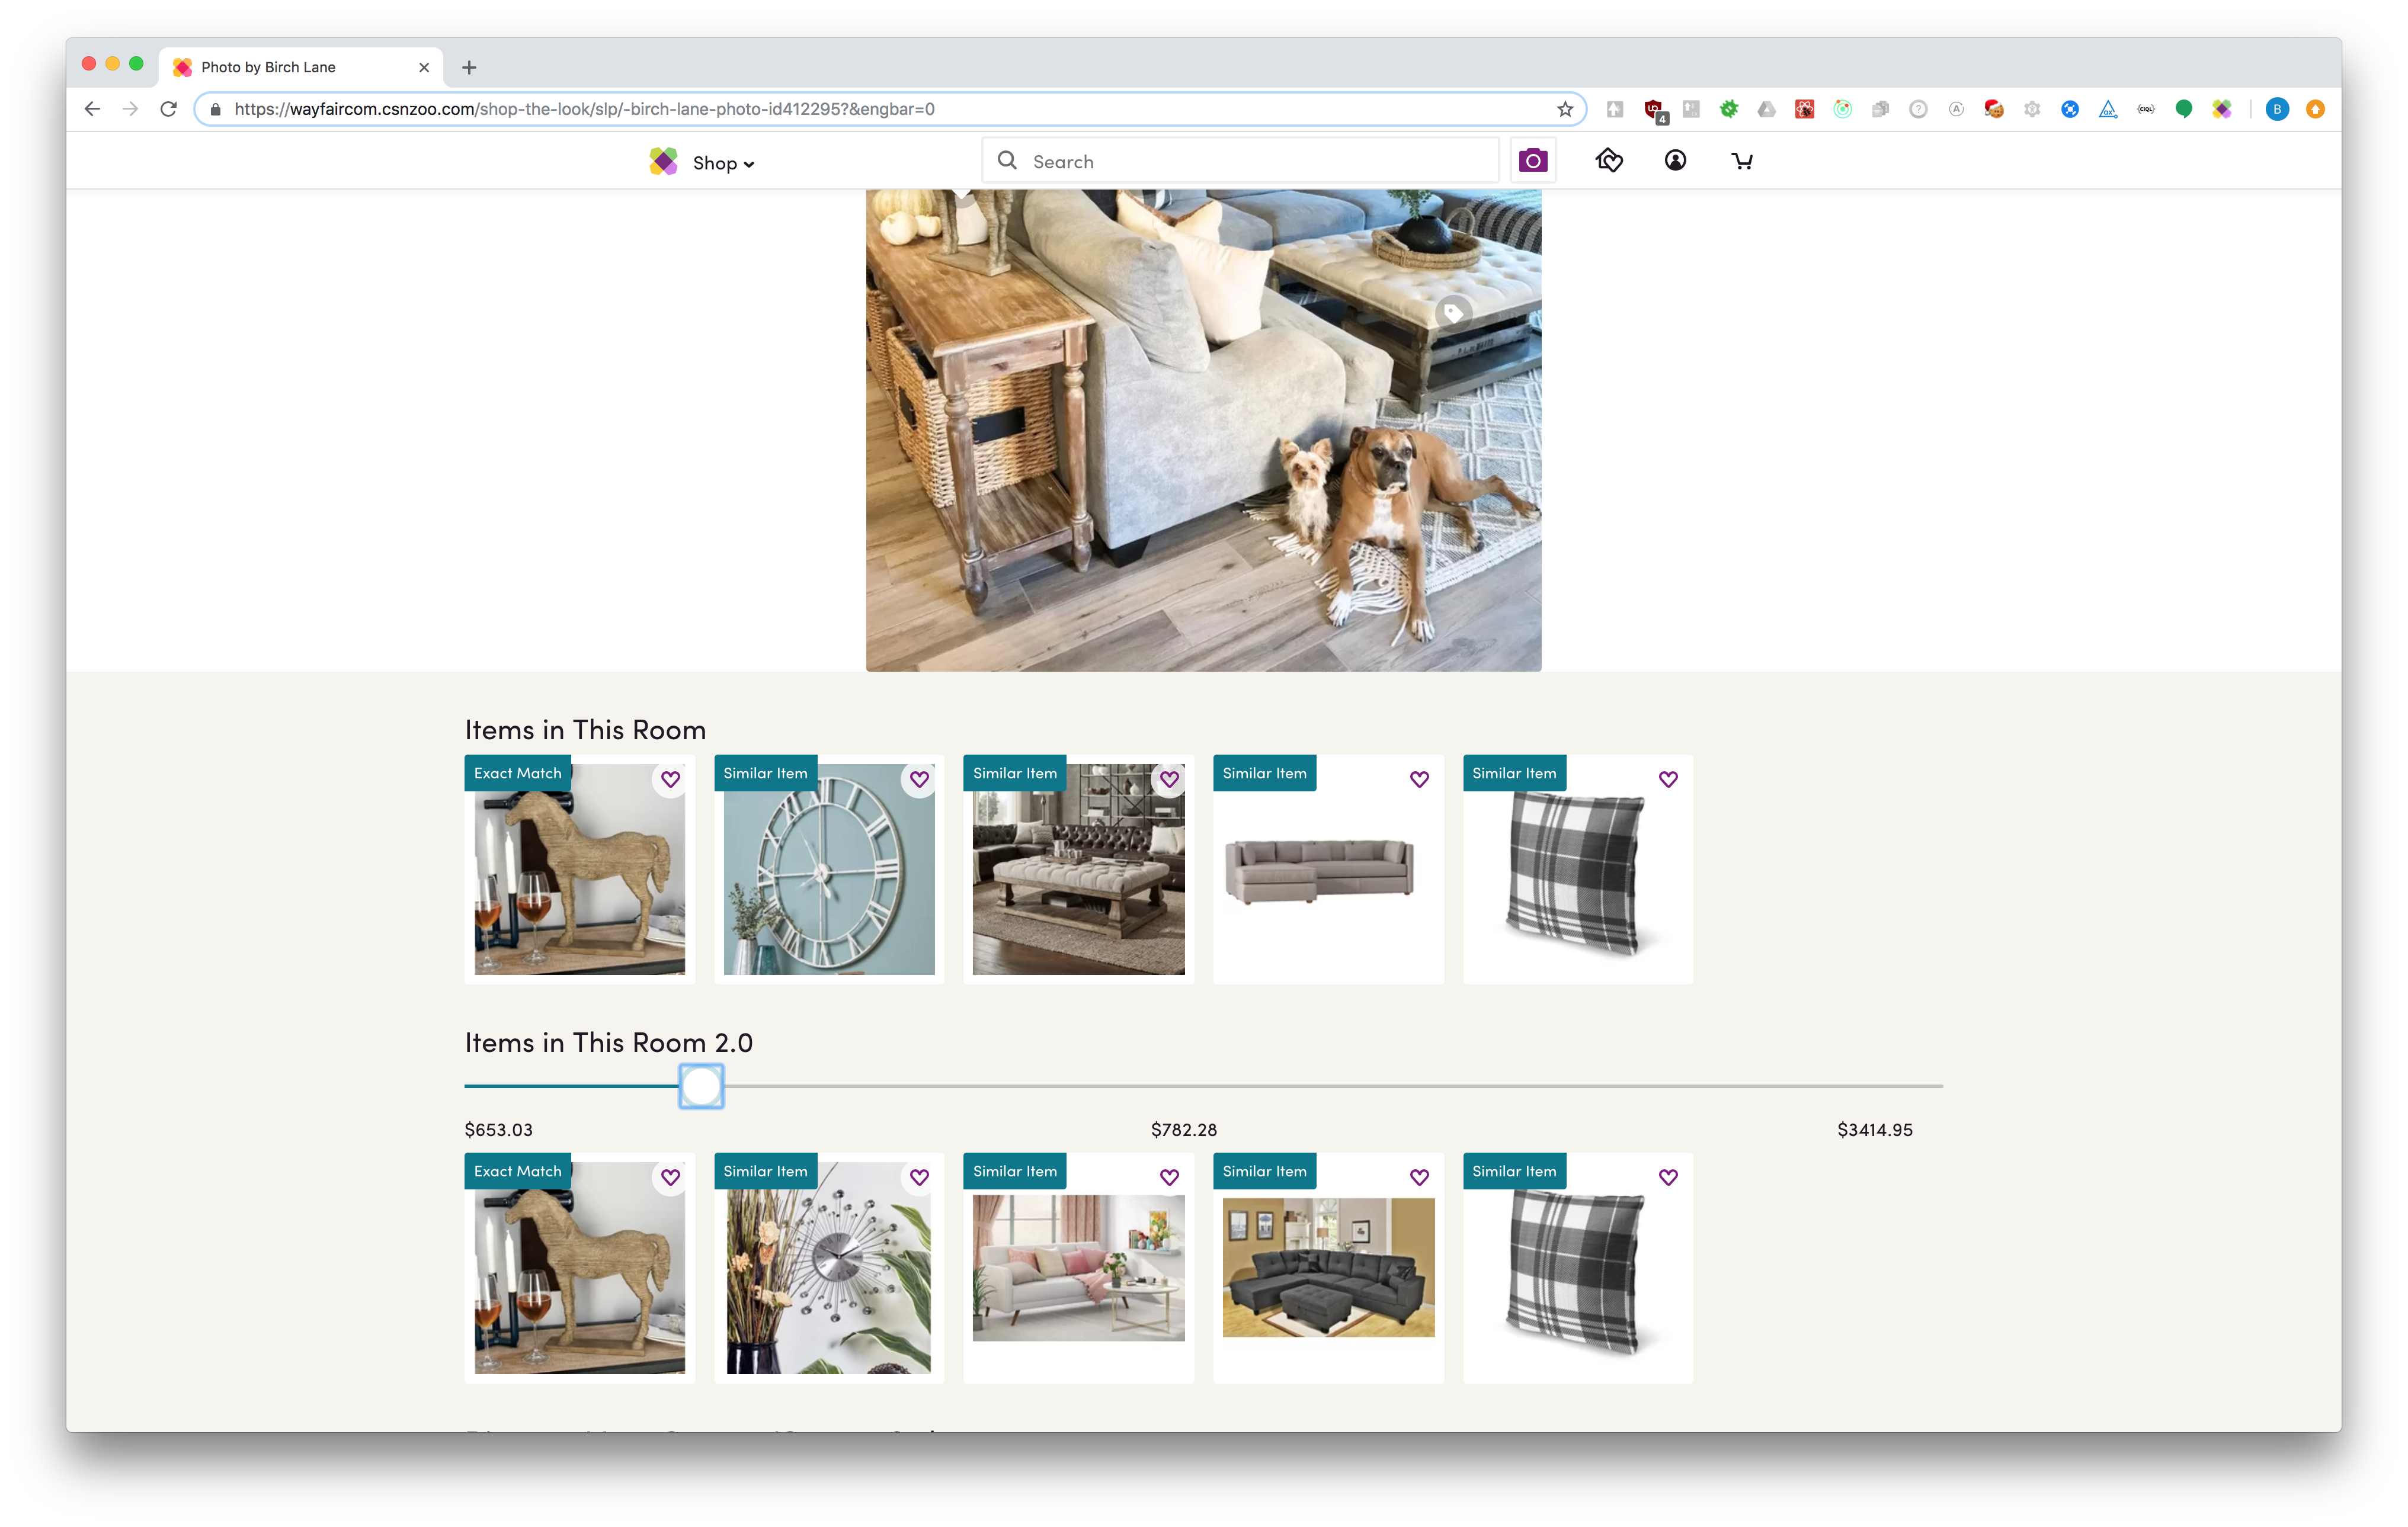2408x1527 pixels.
Task: Toggle heart on the wall clock item
Action: (x=919, y=779)
